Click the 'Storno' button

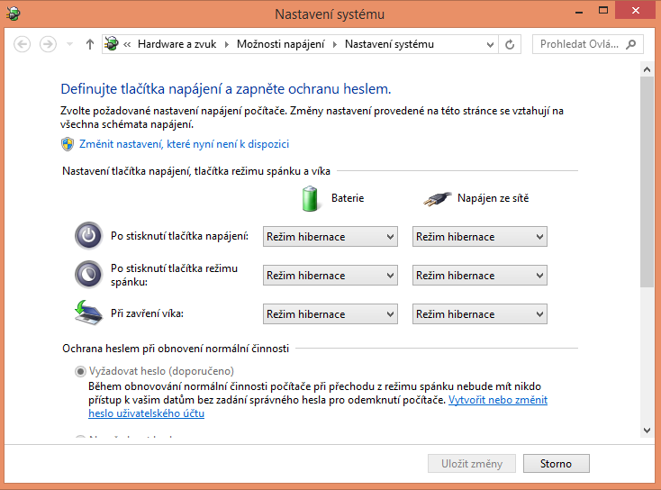coord(556,464)
